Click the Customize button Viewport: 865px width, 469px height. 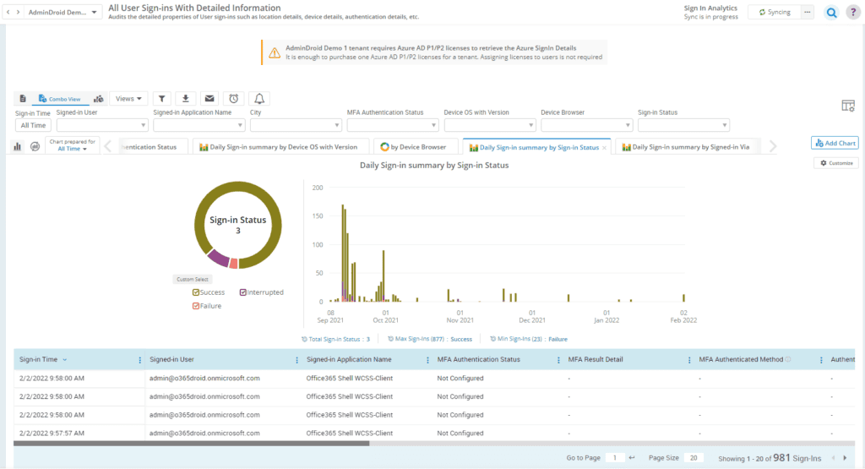tap(836, 163)
